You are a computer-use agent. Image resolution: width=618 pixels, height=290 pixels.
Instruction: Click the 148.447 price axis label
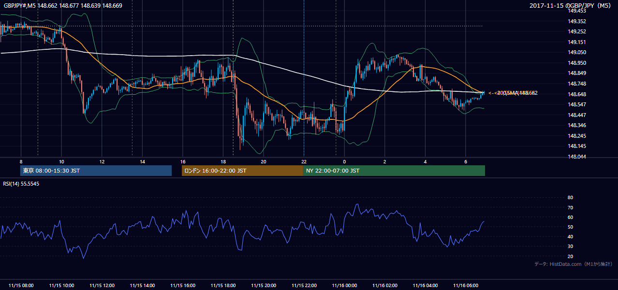577,115
